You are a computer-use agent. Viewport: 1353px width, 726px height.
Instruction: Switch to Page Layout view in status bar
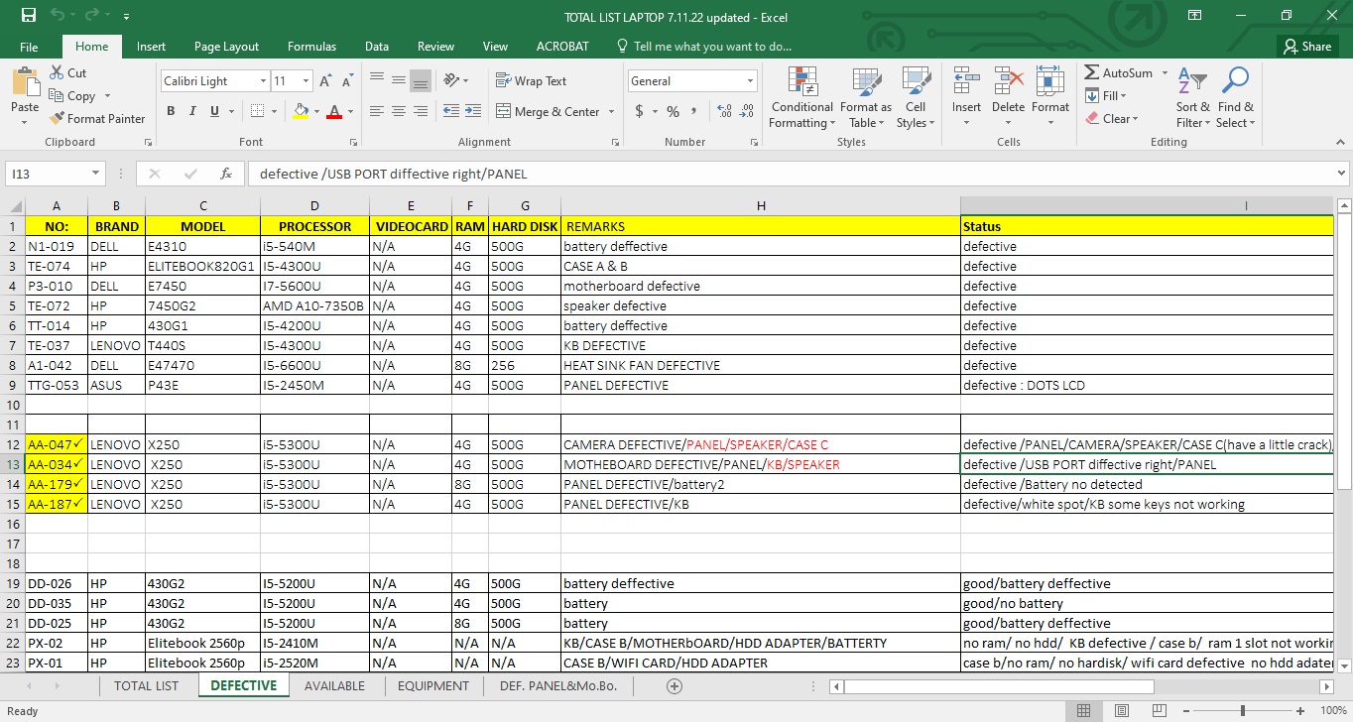click(x=1122, y=711)
